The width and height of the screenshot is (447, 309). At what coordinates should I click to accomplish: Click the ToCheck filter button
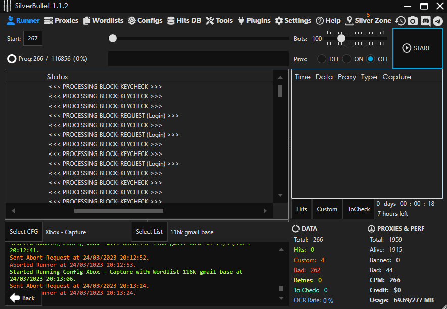pyautogui.click(x=359, y=209)
